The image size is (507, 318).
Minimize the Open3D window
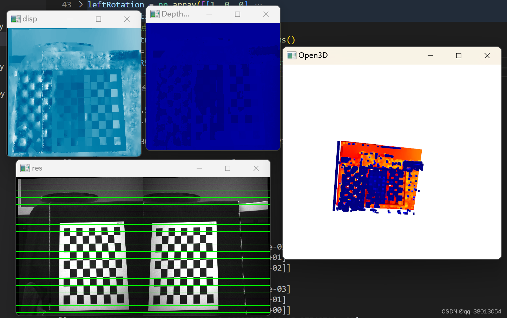coord(430,55)
